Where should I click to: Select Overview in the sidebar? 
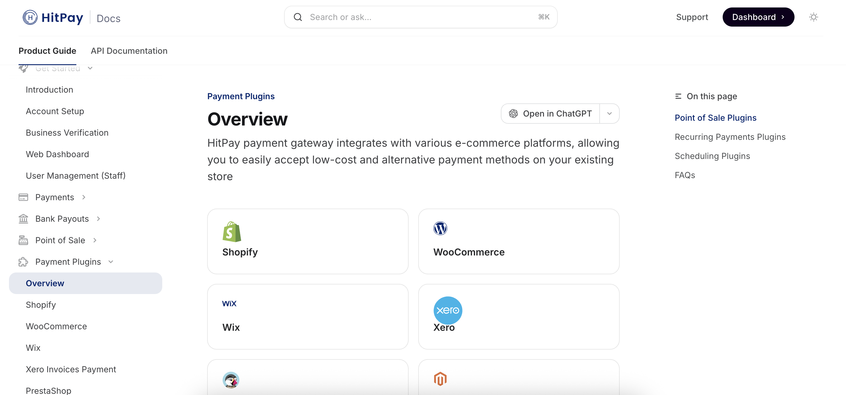click(85, 283)
